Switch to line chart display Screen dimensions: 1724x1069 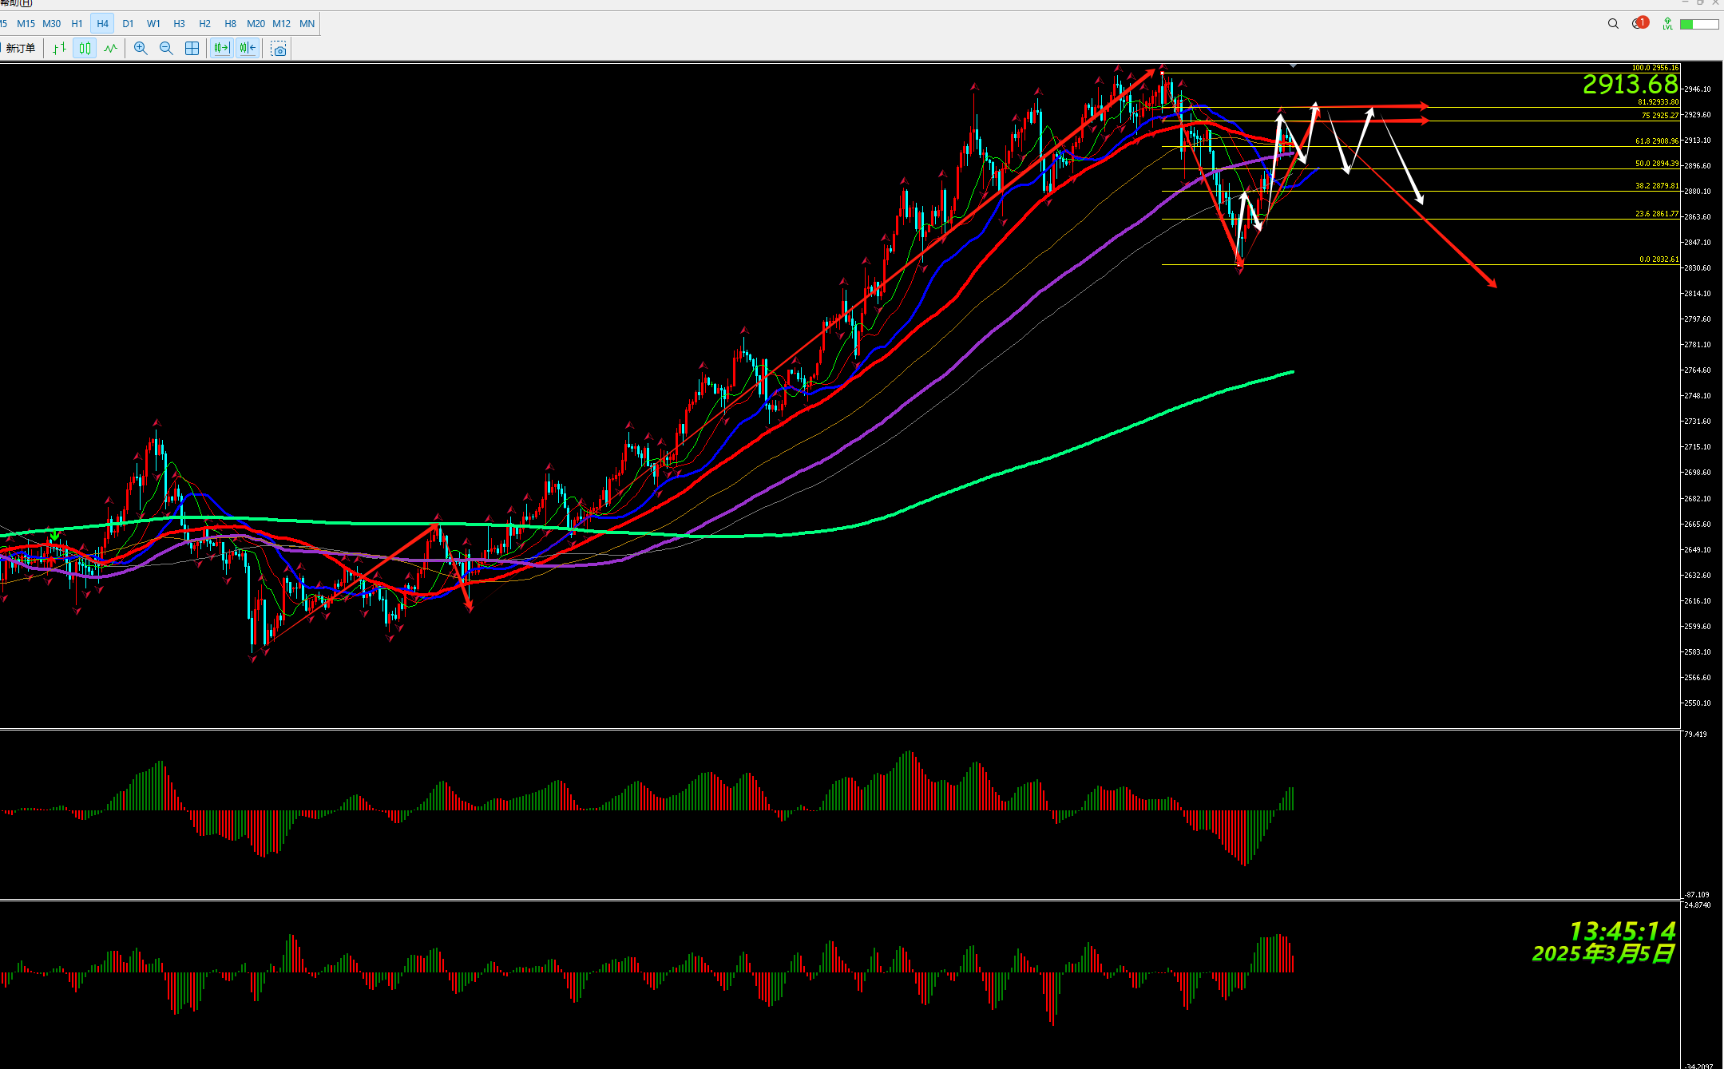(x=110, y=49)
